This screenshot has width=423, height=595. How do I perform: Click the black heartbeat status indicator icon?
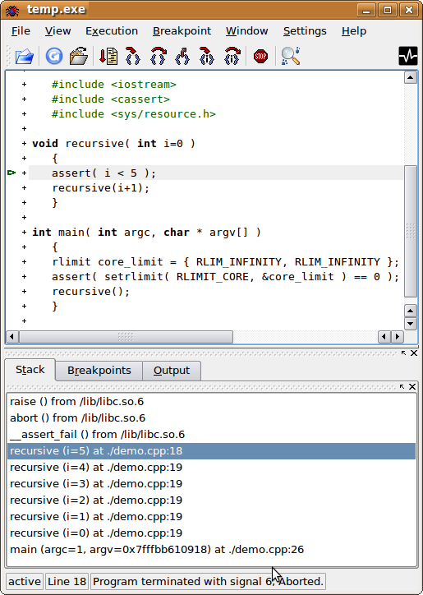(x=408, y=56)
